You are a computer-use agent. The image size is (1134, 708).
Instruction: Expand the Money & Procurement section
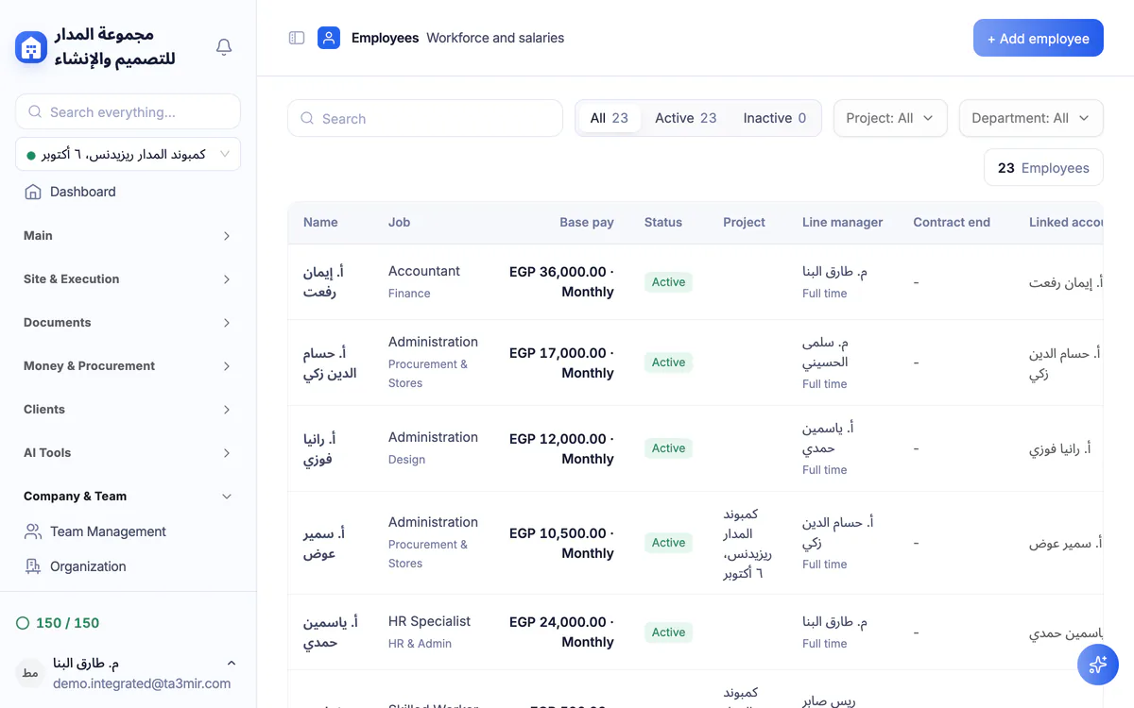click(x=128, y=366)
